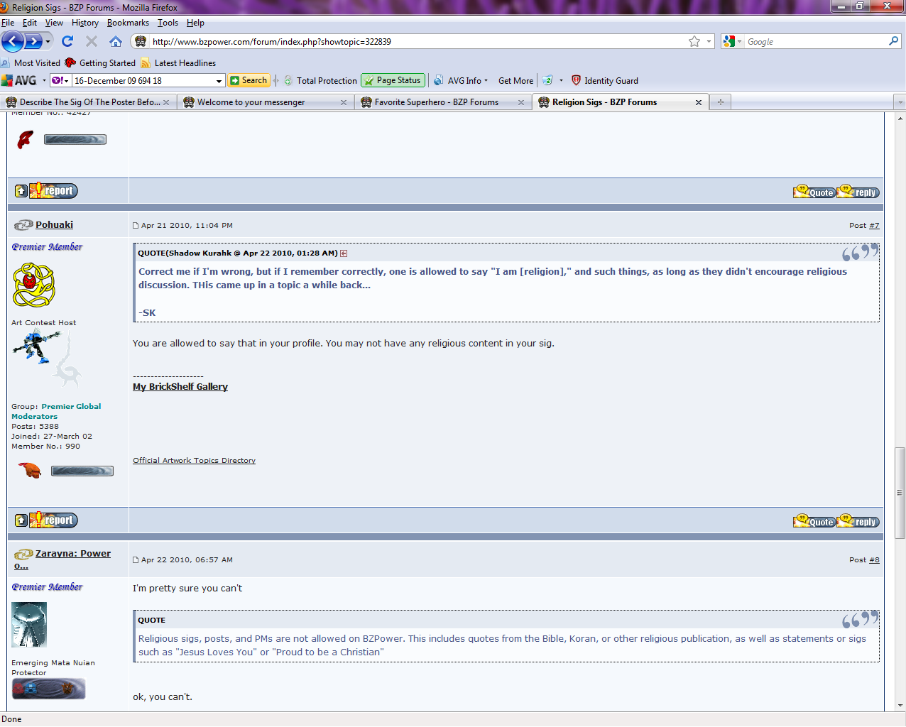Click Get More in AVG toolbar
Image resolution: width=906 pixels, height=727 pixels.
coord(515,81)
